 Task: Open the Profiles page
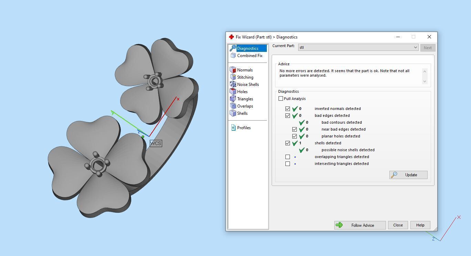[244, 127]
